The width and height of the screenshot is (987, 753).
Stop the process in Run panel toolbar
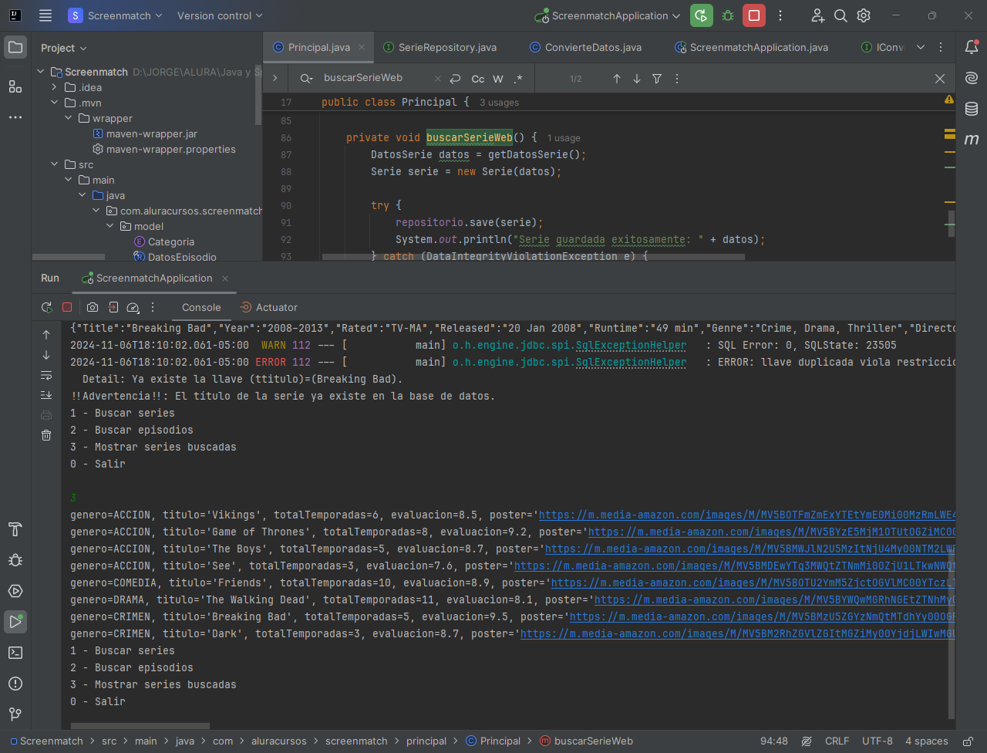point(67,307)
